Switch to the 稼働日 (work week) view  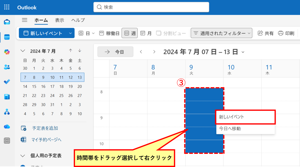click(109, 33)
